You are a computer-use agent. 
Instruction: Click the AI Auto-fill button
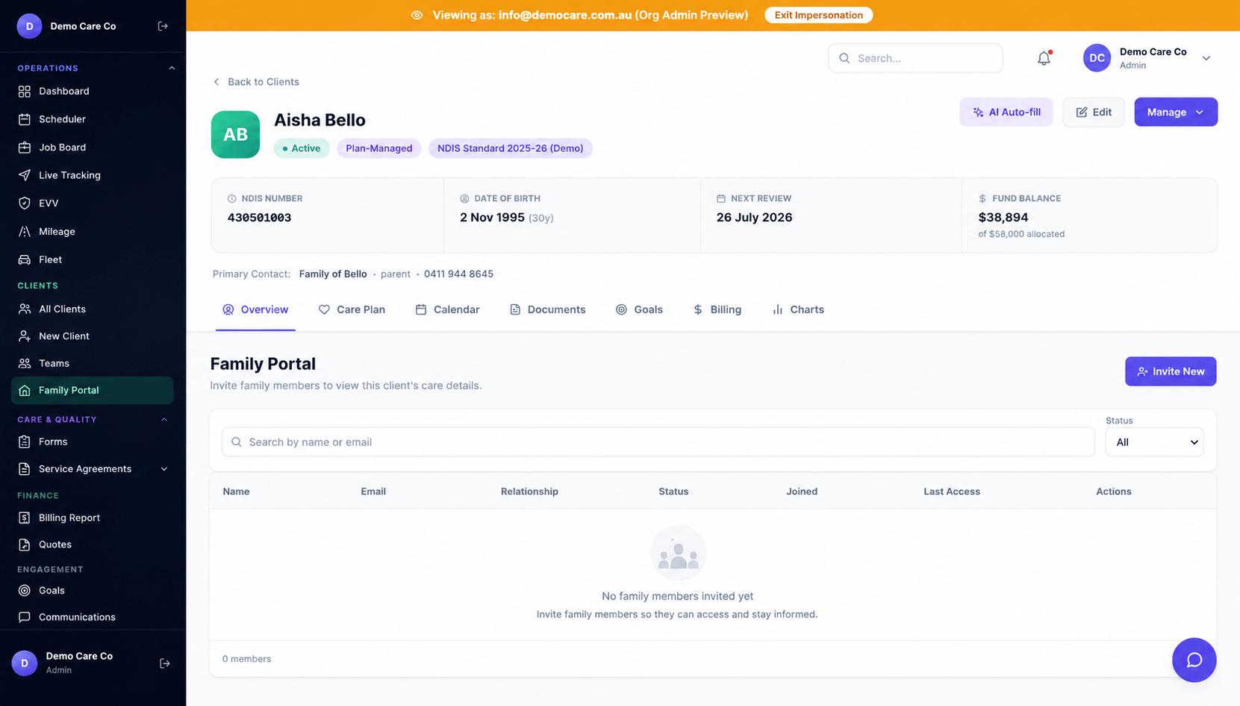coord(1006,112)
